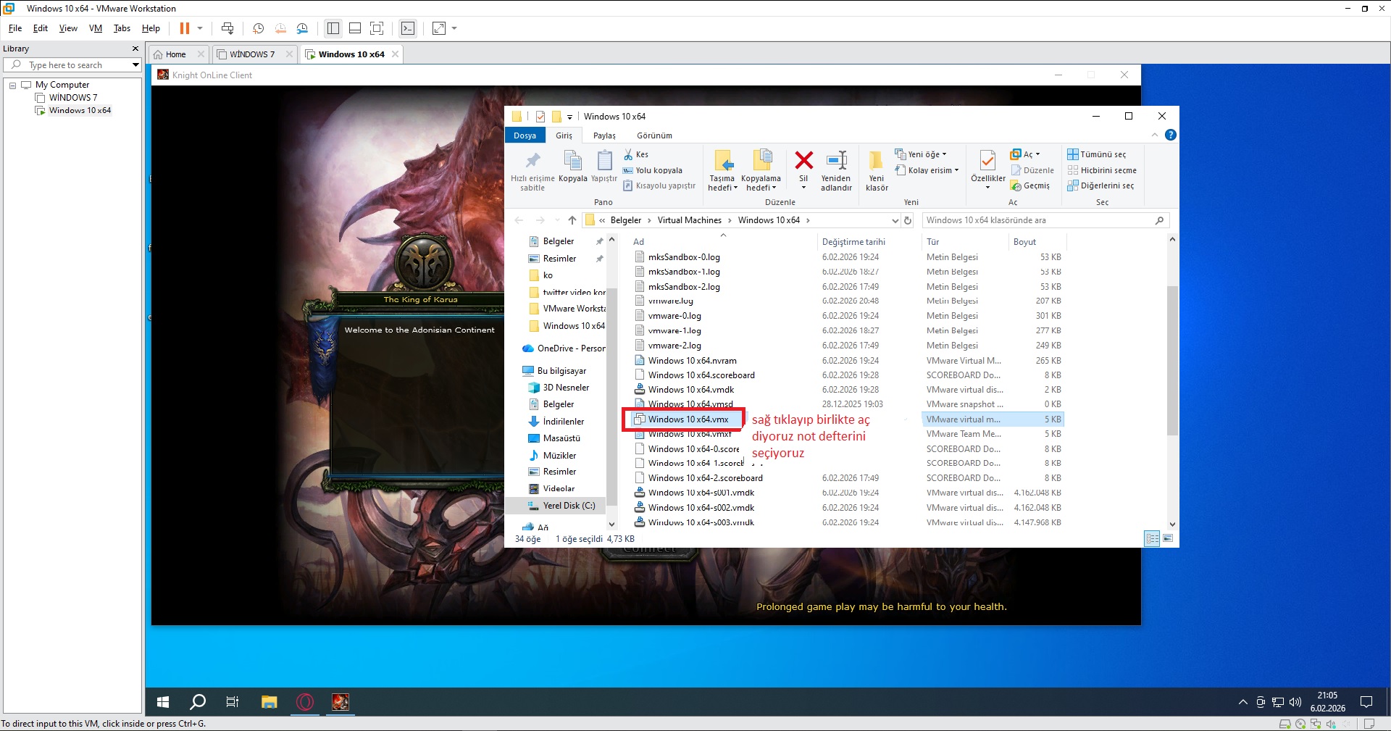This screenshot has width=1391, height=731.
Task: Click the Yeniden adlandır icon
Action: (x=837, y=160)
